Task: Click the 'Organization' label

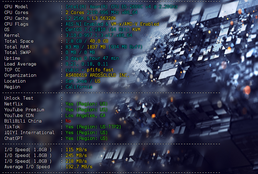Action: 20,75
